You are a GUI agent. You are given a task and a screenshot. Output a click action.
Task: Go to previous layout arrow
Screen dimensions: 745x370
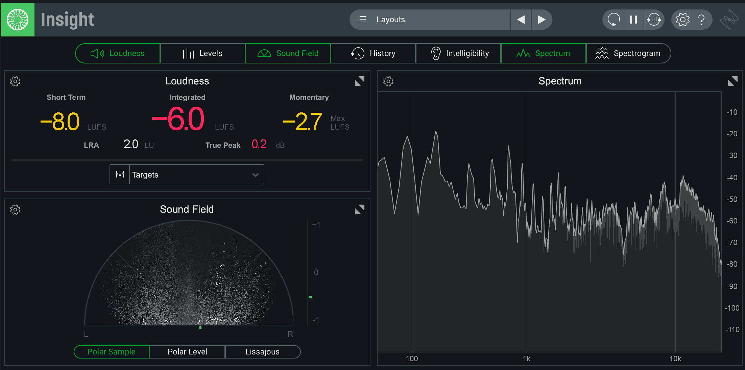point(521,20)
